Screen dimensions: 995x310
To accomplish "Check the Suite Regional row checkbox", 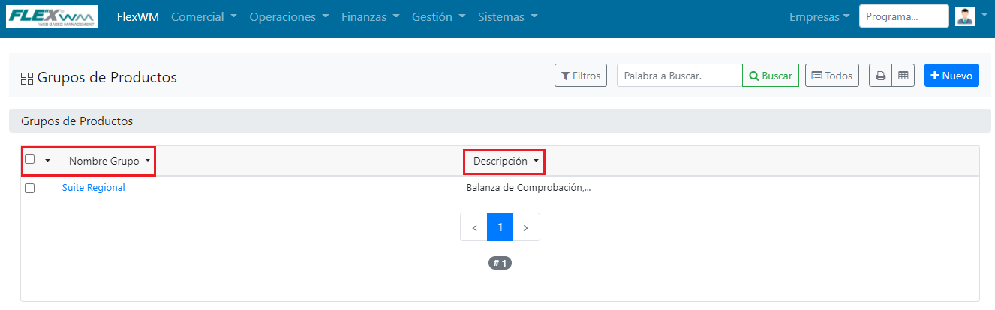I will tap(30, 189).
